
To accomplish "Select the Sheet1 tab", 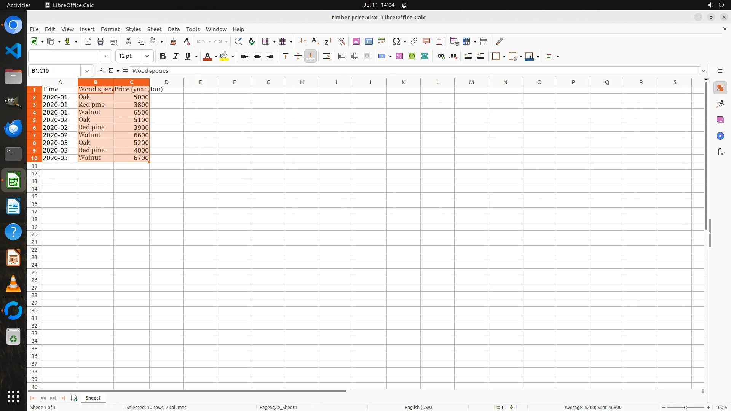I will coord(93,398).
